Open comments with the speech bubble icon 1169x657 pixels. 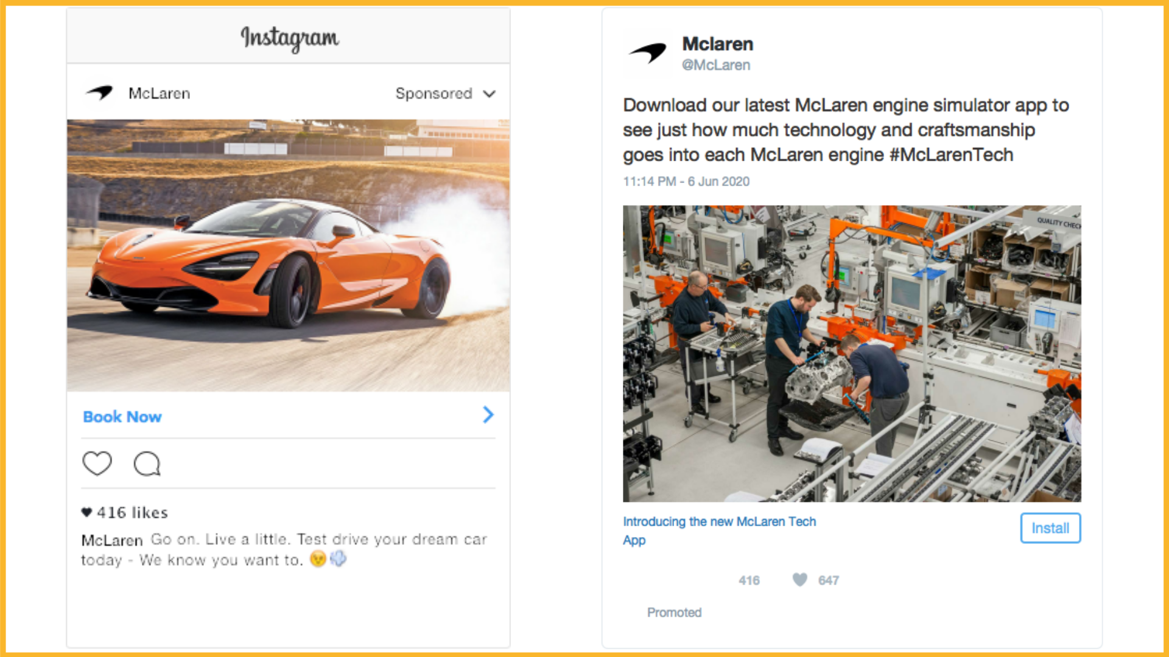[147, 464]
